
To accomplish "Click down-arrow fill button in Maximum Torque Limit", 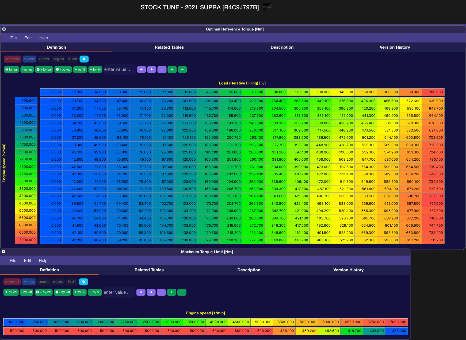I will tap(151, 292).
